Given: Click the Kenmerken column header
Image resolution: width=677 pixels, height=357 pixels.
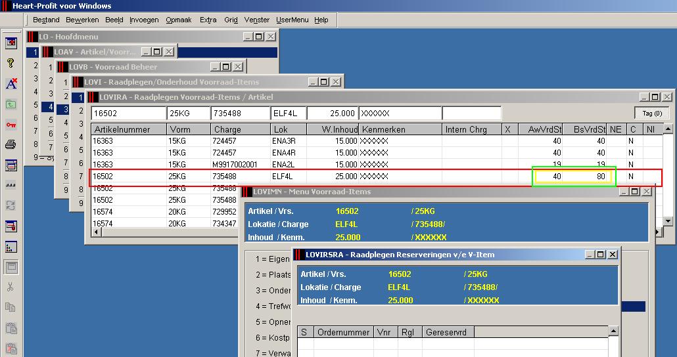Looking at the screenshot, I should click(400, 129).
